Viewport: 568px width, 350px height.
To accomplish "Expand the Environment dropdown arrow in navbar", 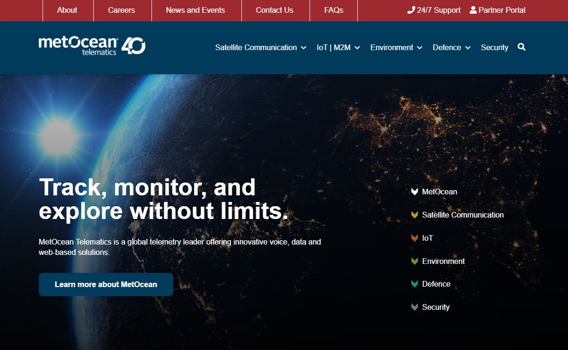I will click(x=420, y=48).
